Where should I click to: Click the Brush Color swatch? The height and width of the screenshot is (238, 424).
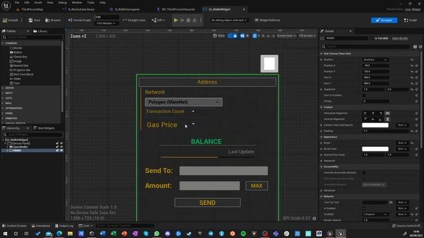(375, 149)
